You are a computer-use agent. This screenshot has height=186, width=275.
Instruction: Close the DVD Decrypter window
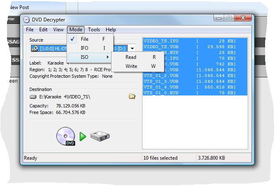243,18
